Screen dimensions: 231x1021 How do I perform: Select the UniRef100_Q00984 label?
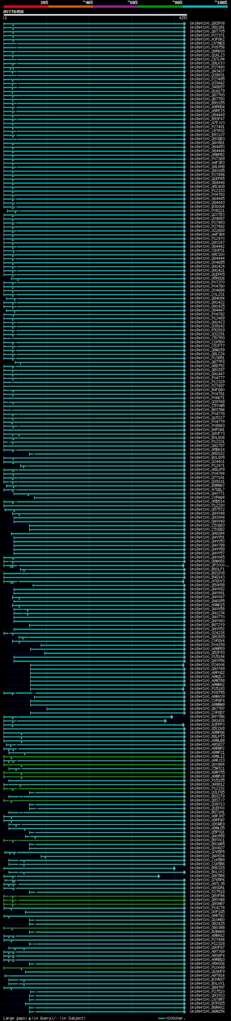(207, 764)
